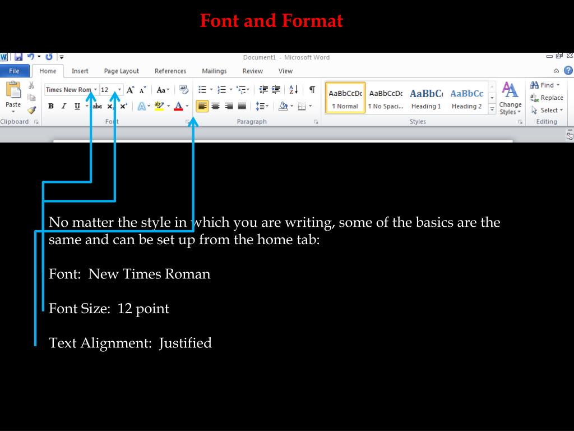The image size is (574, 431).
Task: Apply yellow text highlight color
Action: (x=159, y=106)
